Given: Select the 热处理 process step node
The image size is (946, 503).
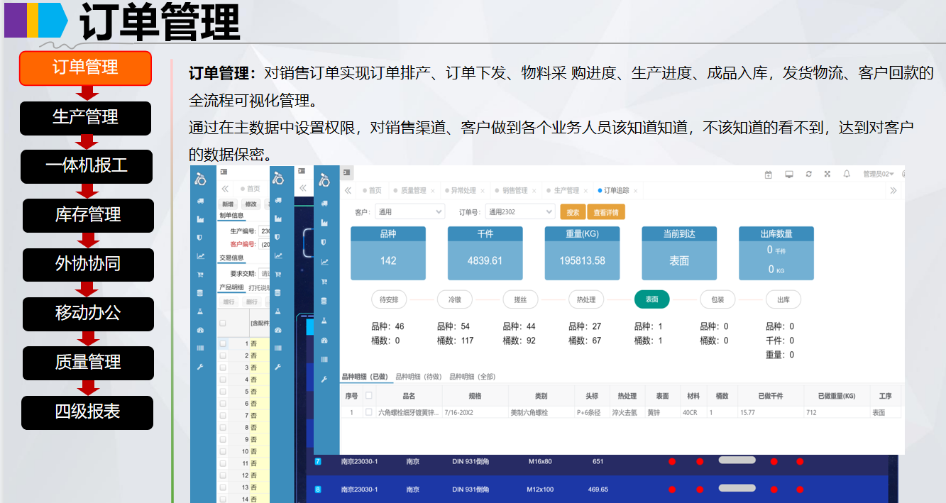Looking at the screenshot, I should point(586,299).
